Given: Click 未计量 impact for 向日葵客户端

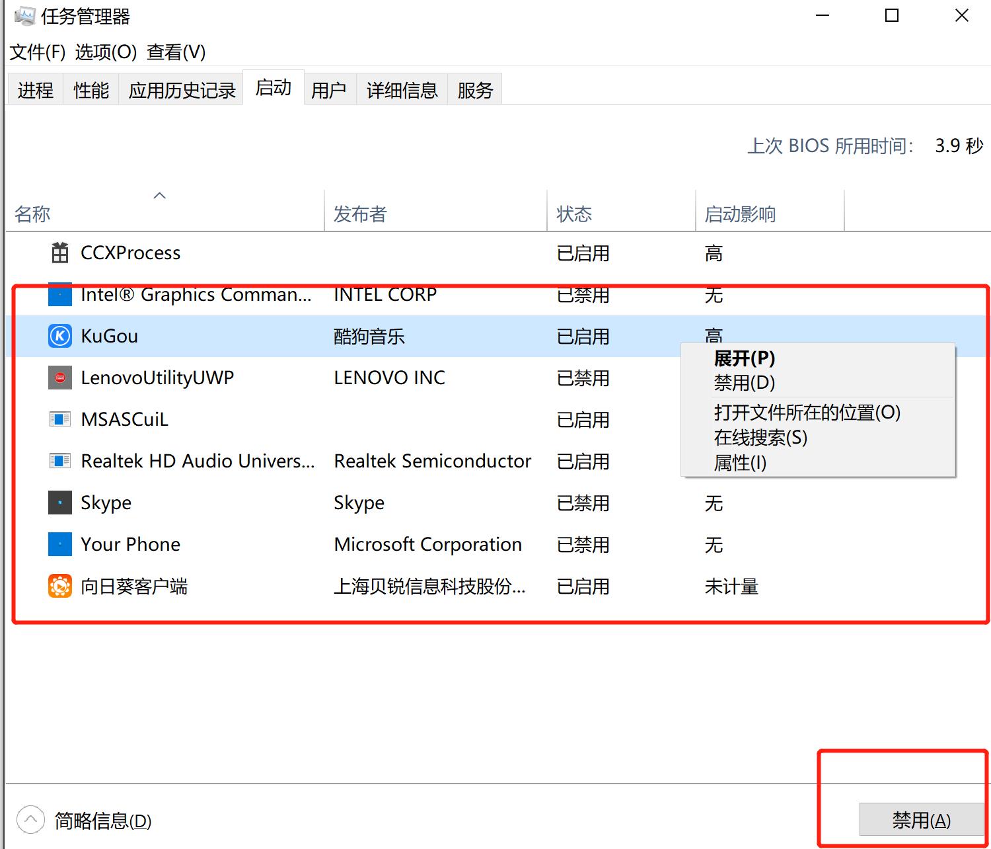Looking at the screenshot, I should pos(731,586).
